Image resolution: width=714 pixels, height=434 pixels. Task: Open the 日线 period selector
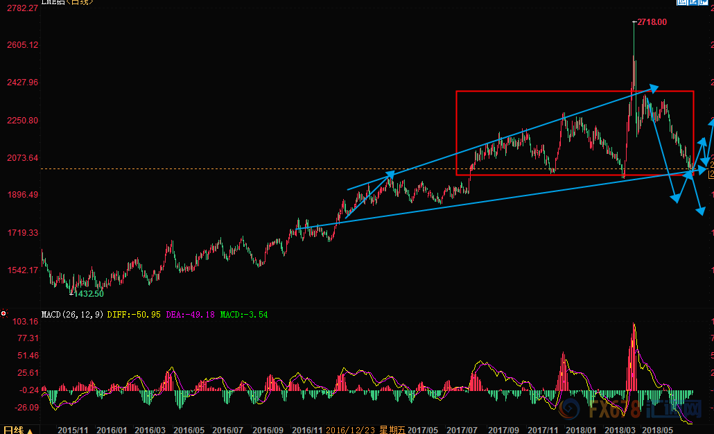point(18,430)
